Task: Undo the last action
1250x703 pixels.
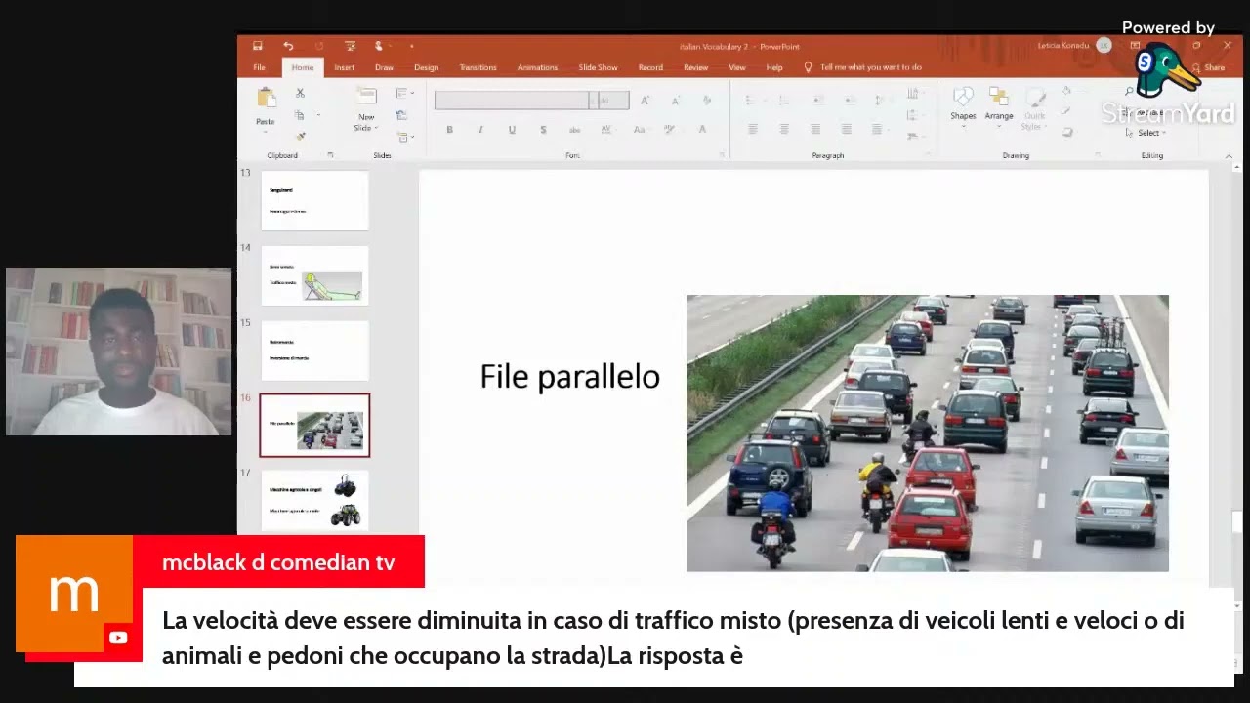Action: 288,46
